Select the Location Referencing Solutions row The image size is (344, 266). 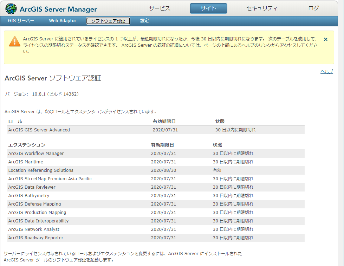click(156, 170)
